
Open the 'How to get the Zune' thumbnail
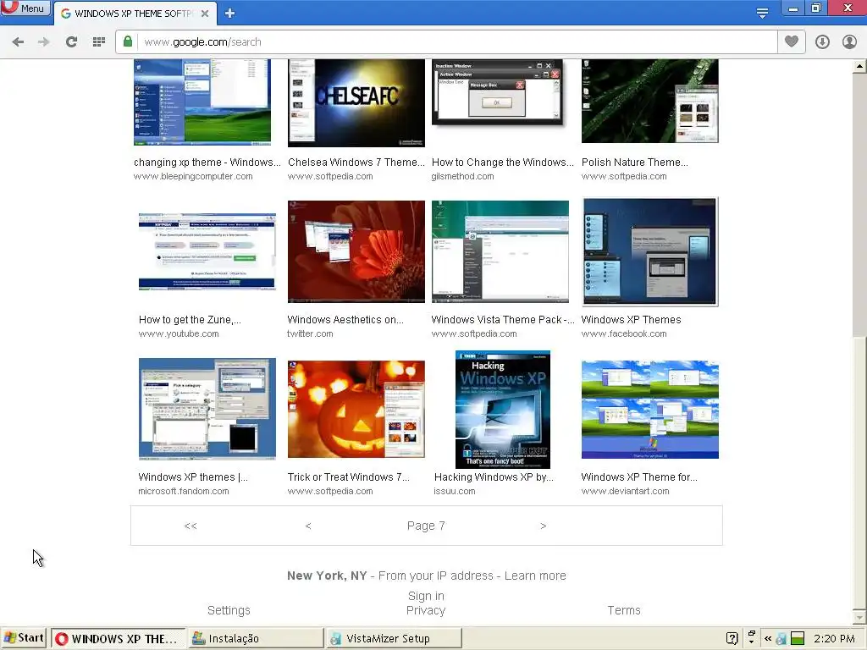tap(207, 251)
